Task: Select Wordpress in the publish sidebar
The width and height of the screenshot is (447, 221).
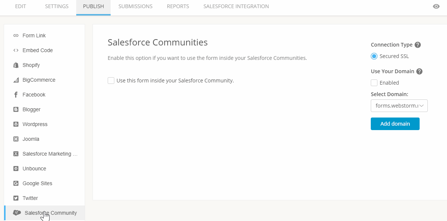Action: pyautogui.click(x=44, y=124)
